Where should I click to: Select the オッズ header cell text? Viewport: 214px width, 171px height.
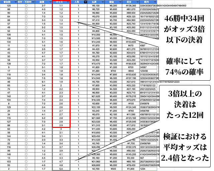tap(59, 2)
